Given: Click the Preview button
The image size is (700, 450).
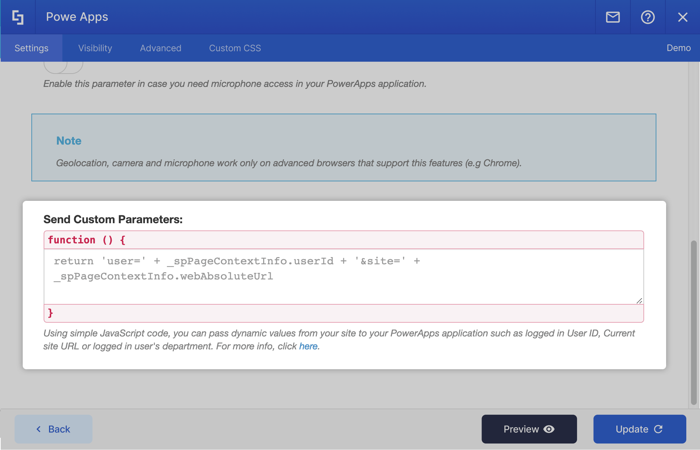Looking at the screenshot, I should pos(529,429).
